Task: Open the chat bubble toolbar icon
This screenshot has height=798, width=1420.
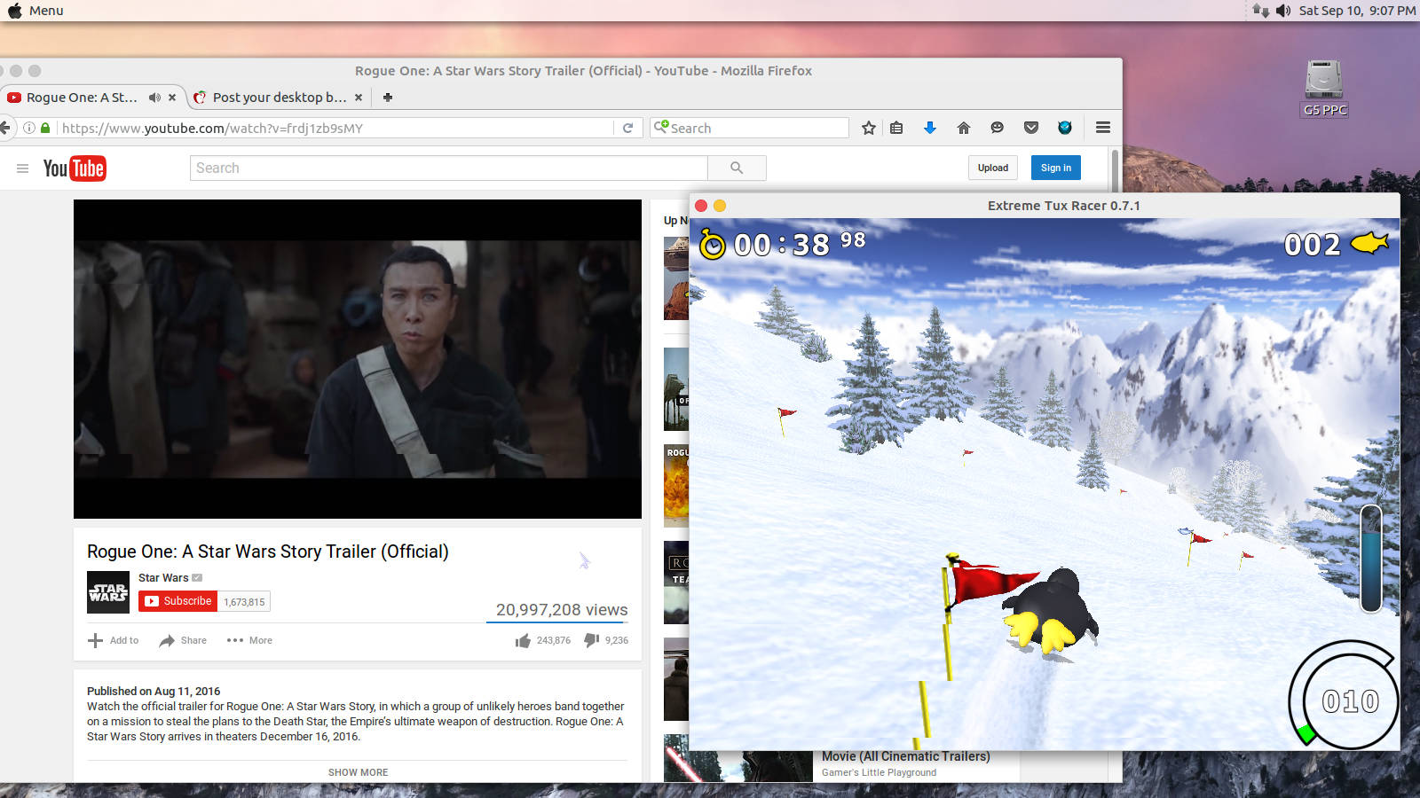Action: (x=998, y=128)
